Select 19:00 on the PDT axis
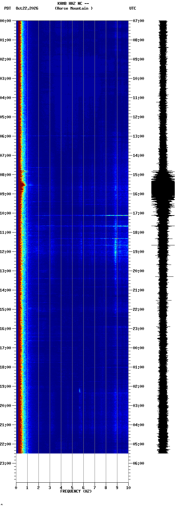The width and height of the screenshot is (177, 508). (5, 386)
